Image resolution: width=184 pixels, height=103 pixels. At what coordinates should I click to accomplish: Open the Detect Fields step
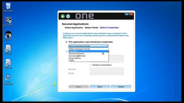(x=91, y=28)
